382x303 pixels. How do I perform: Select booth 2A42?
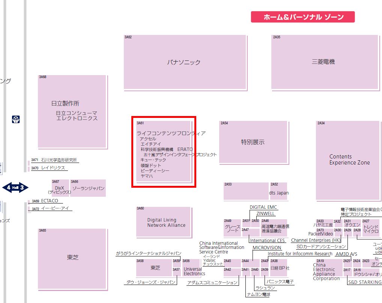tap(232, 272)
